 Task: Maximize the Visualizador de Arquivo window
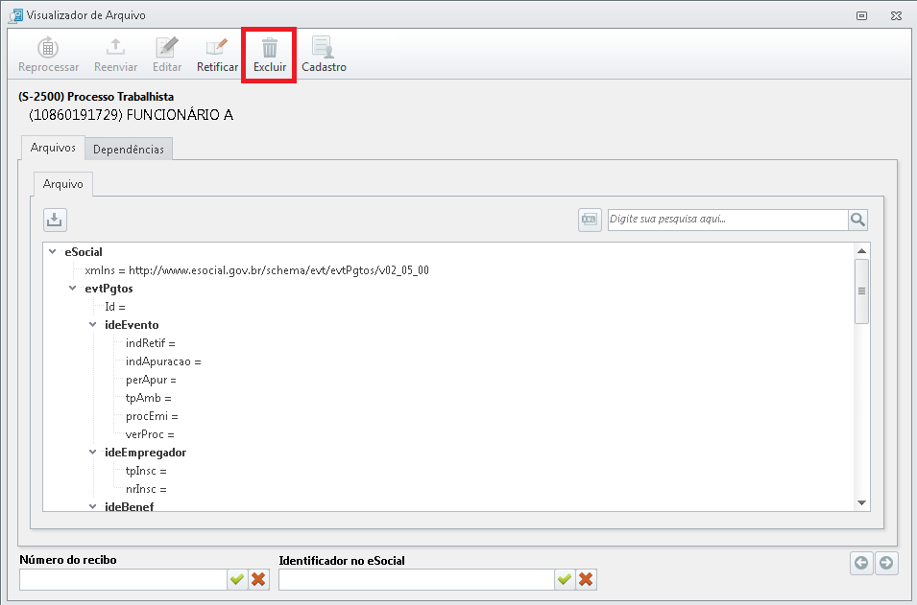tap(861, 15)
